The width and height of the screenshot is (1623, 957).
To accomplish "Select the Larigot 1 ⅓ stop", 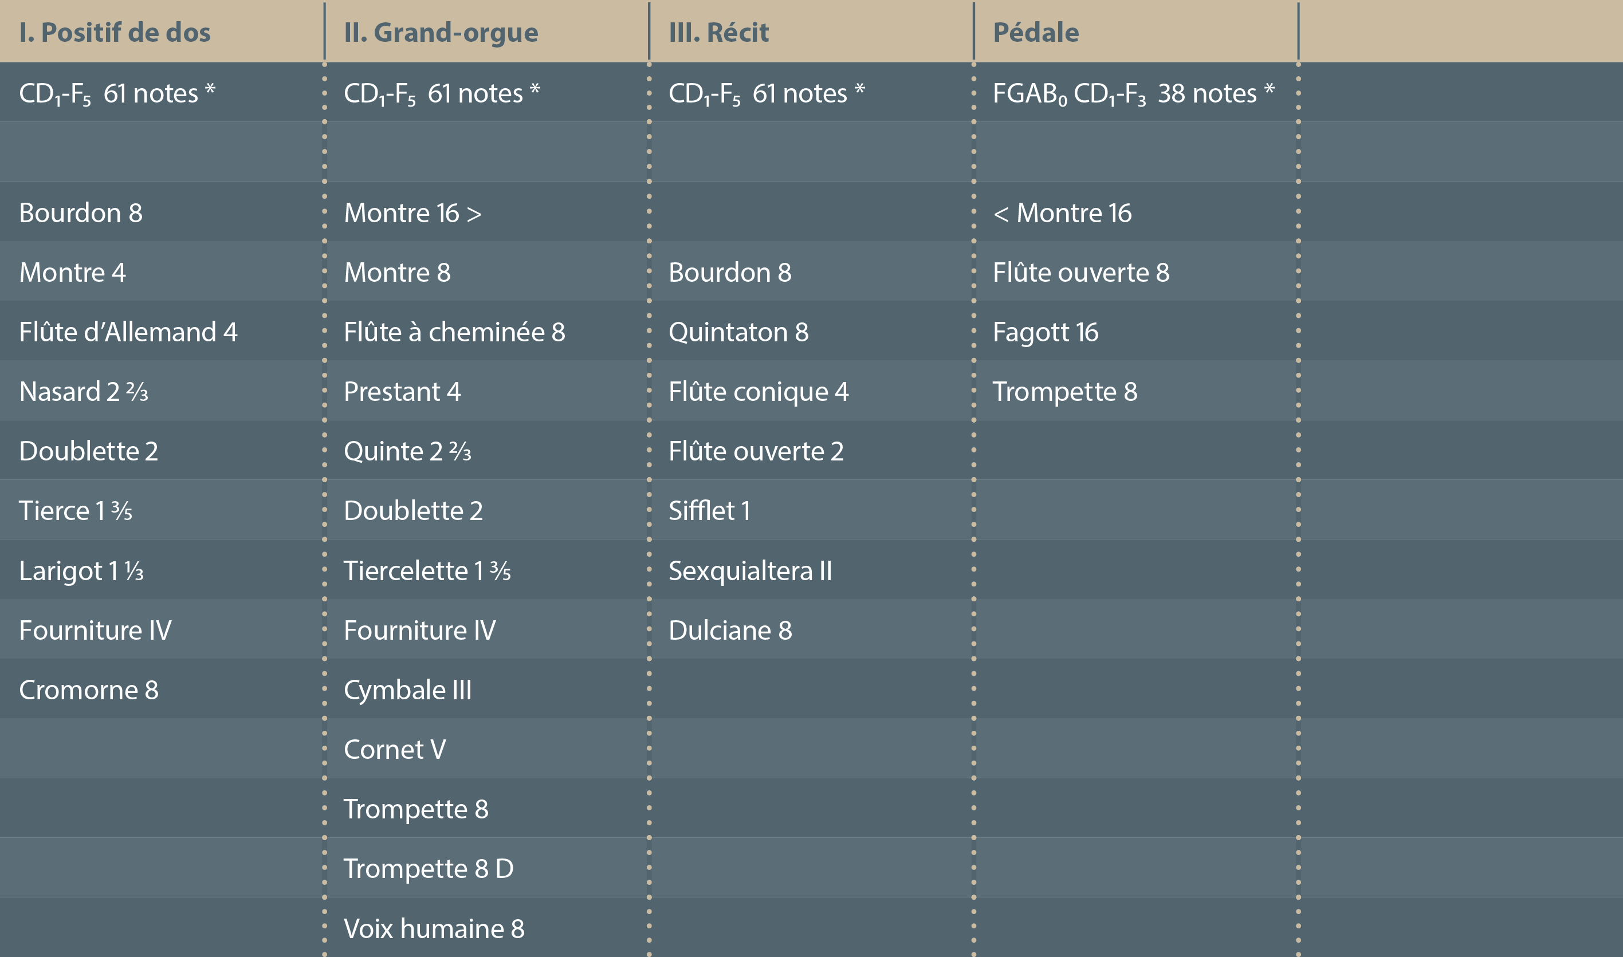I will pyautogui.click(x=81, y=571).
